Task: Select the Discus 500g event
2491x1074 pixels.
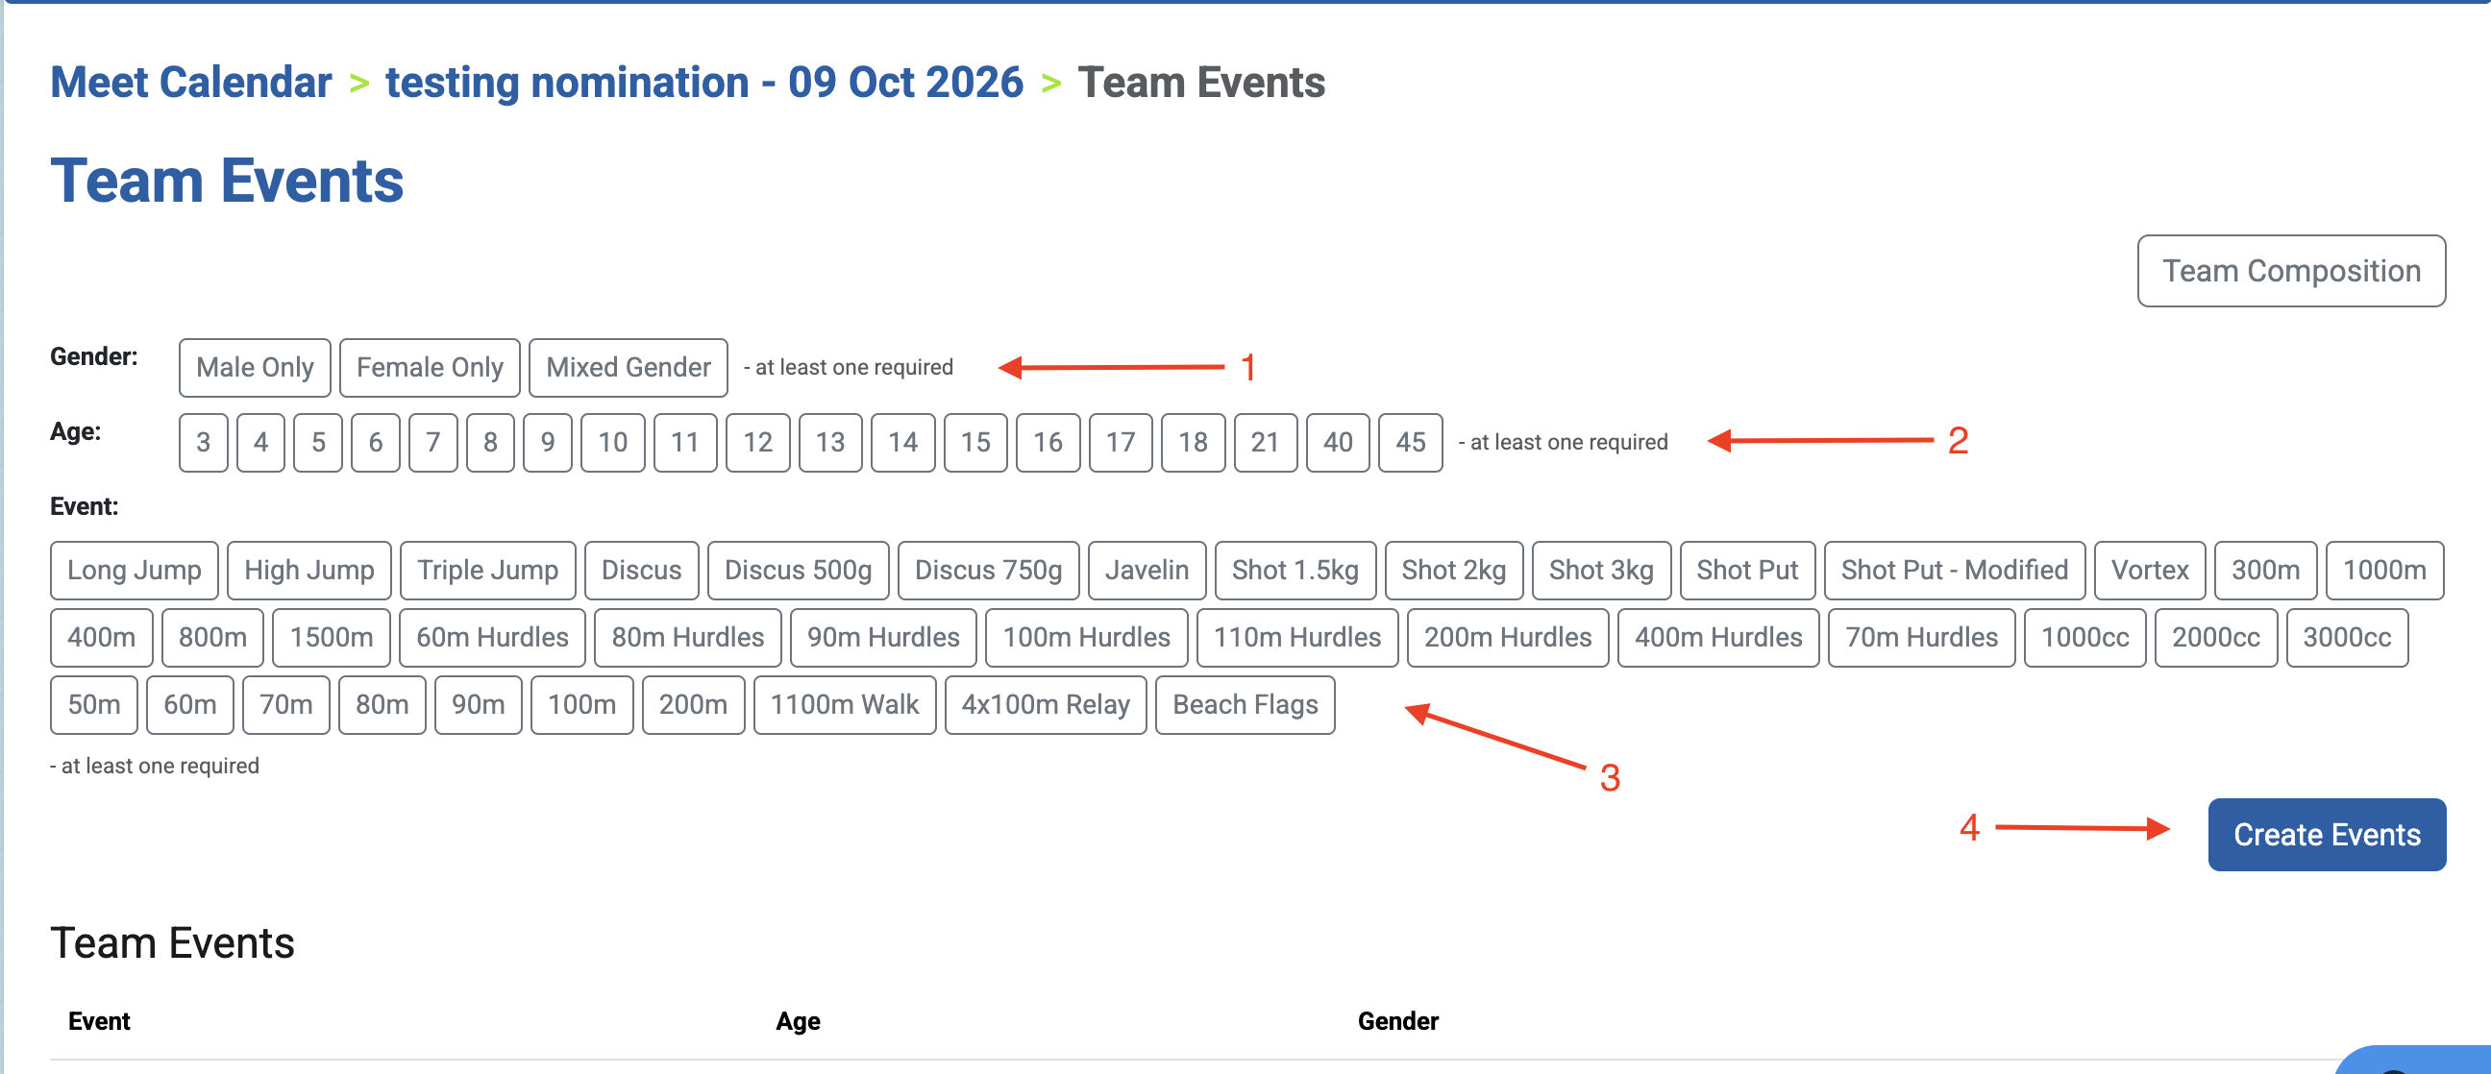Action: pos(798,571)
